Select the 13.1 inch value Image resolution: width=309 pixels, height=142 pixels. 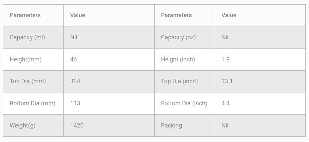click(227, 81)
